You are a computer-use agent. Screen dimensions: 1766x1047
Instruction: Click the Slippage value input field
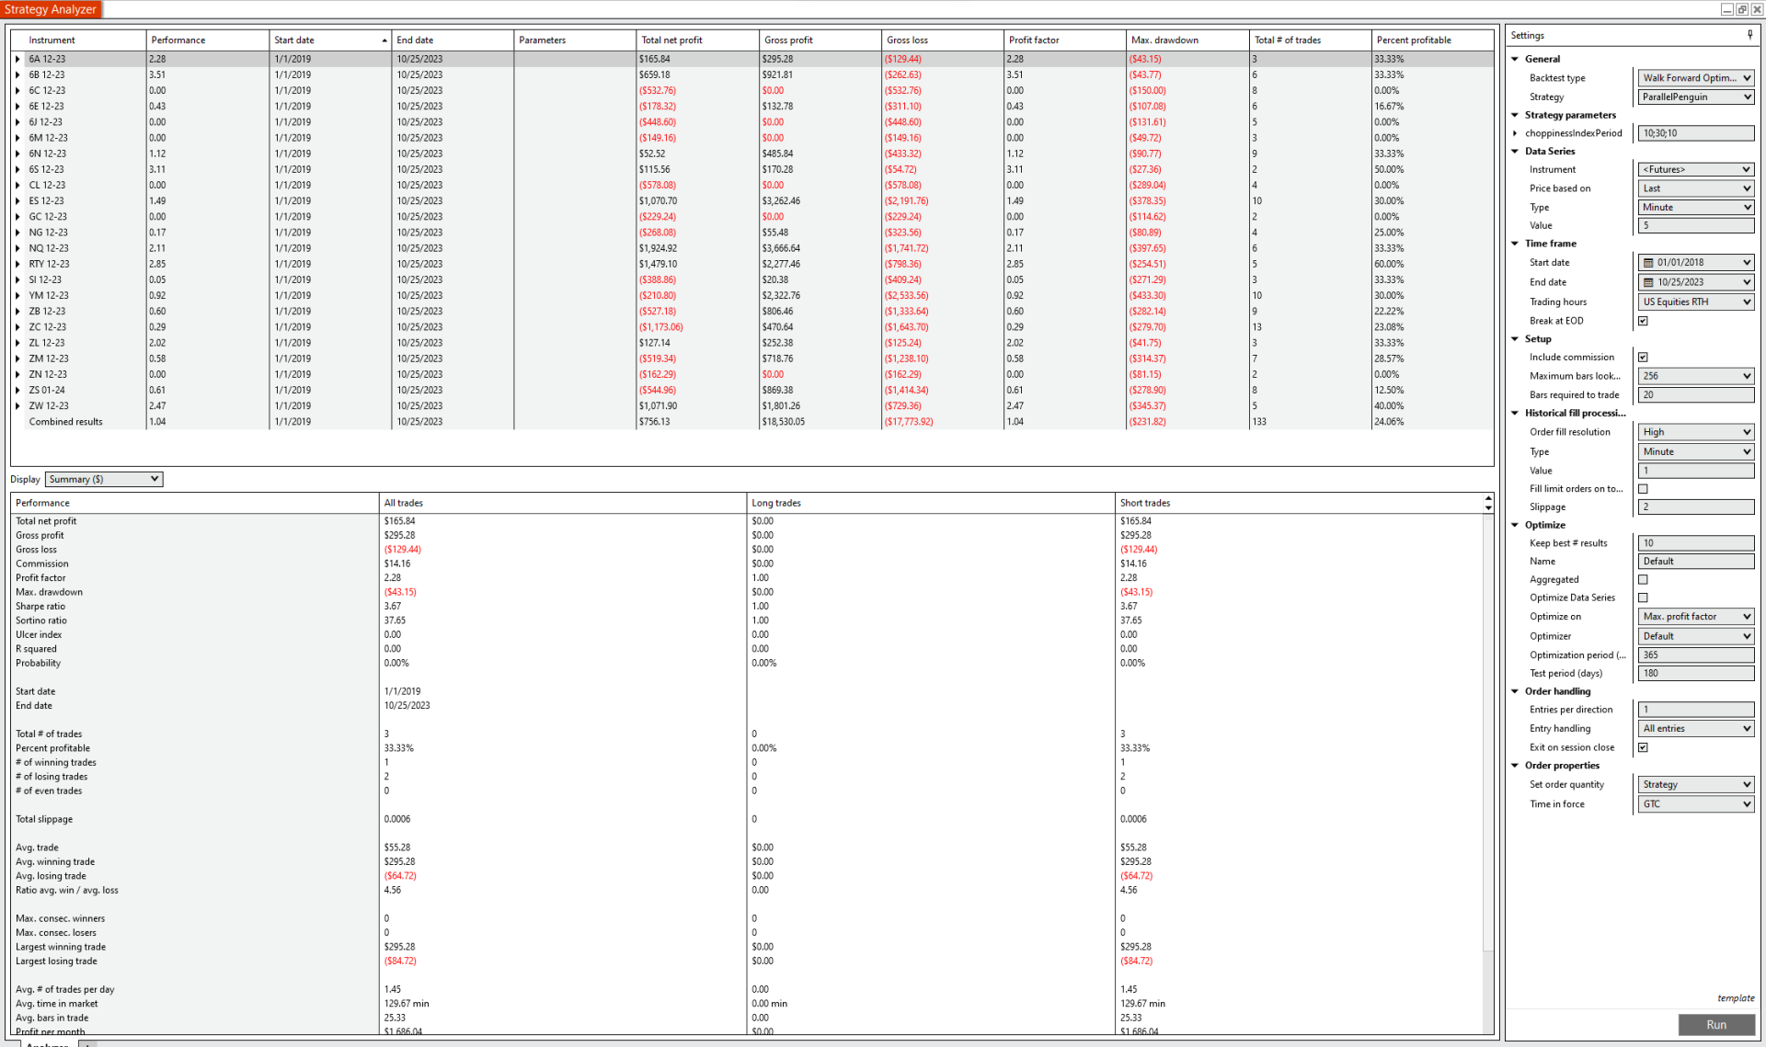click(1695, 507)
